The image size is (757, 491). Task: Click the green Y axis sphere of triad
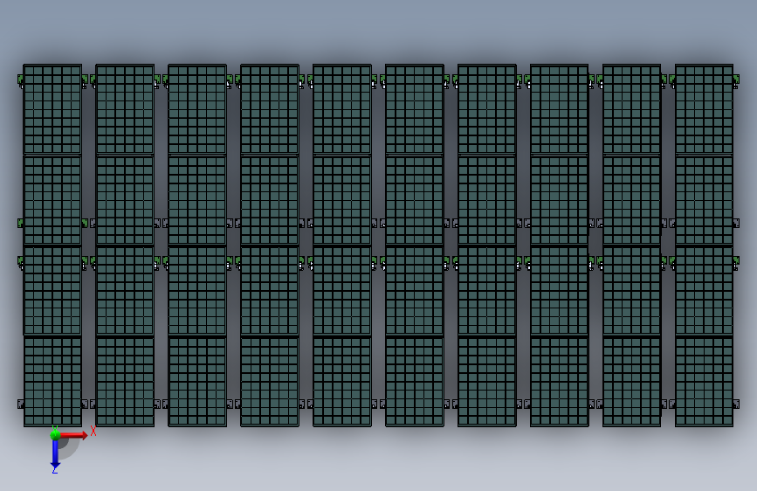[x=55, y=435]
